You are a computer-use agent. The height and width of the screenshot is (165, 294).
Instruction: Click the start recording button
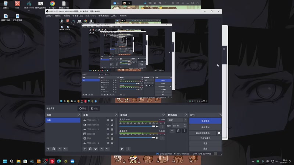pos(205,127)
